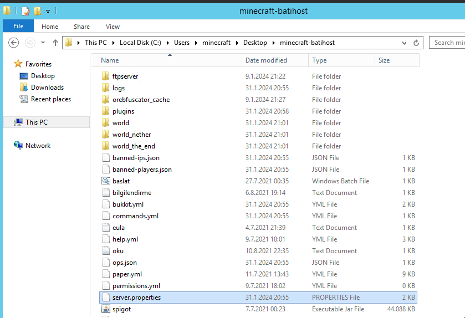
Task: Select the plugins folder icon
Action: (106, 111)
